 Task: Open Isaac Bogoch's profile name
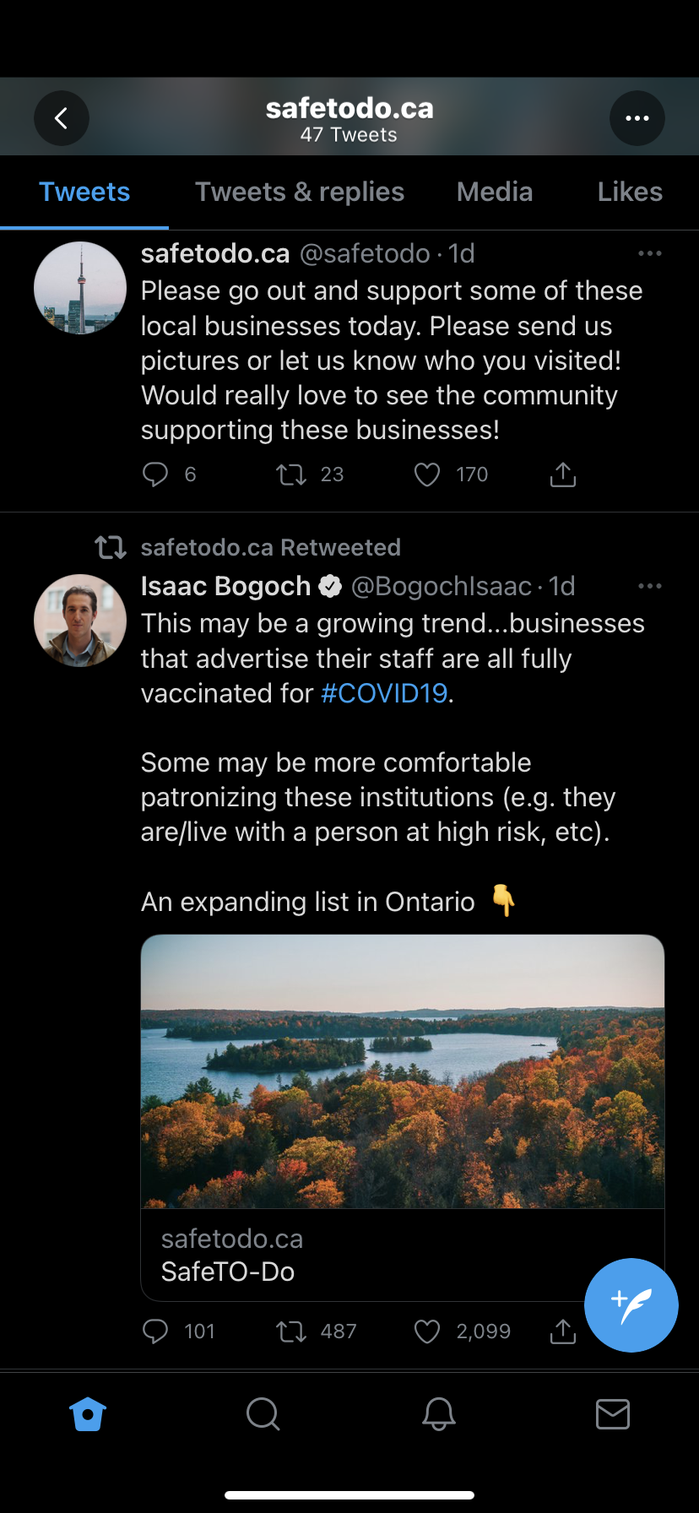coord(225,586)
